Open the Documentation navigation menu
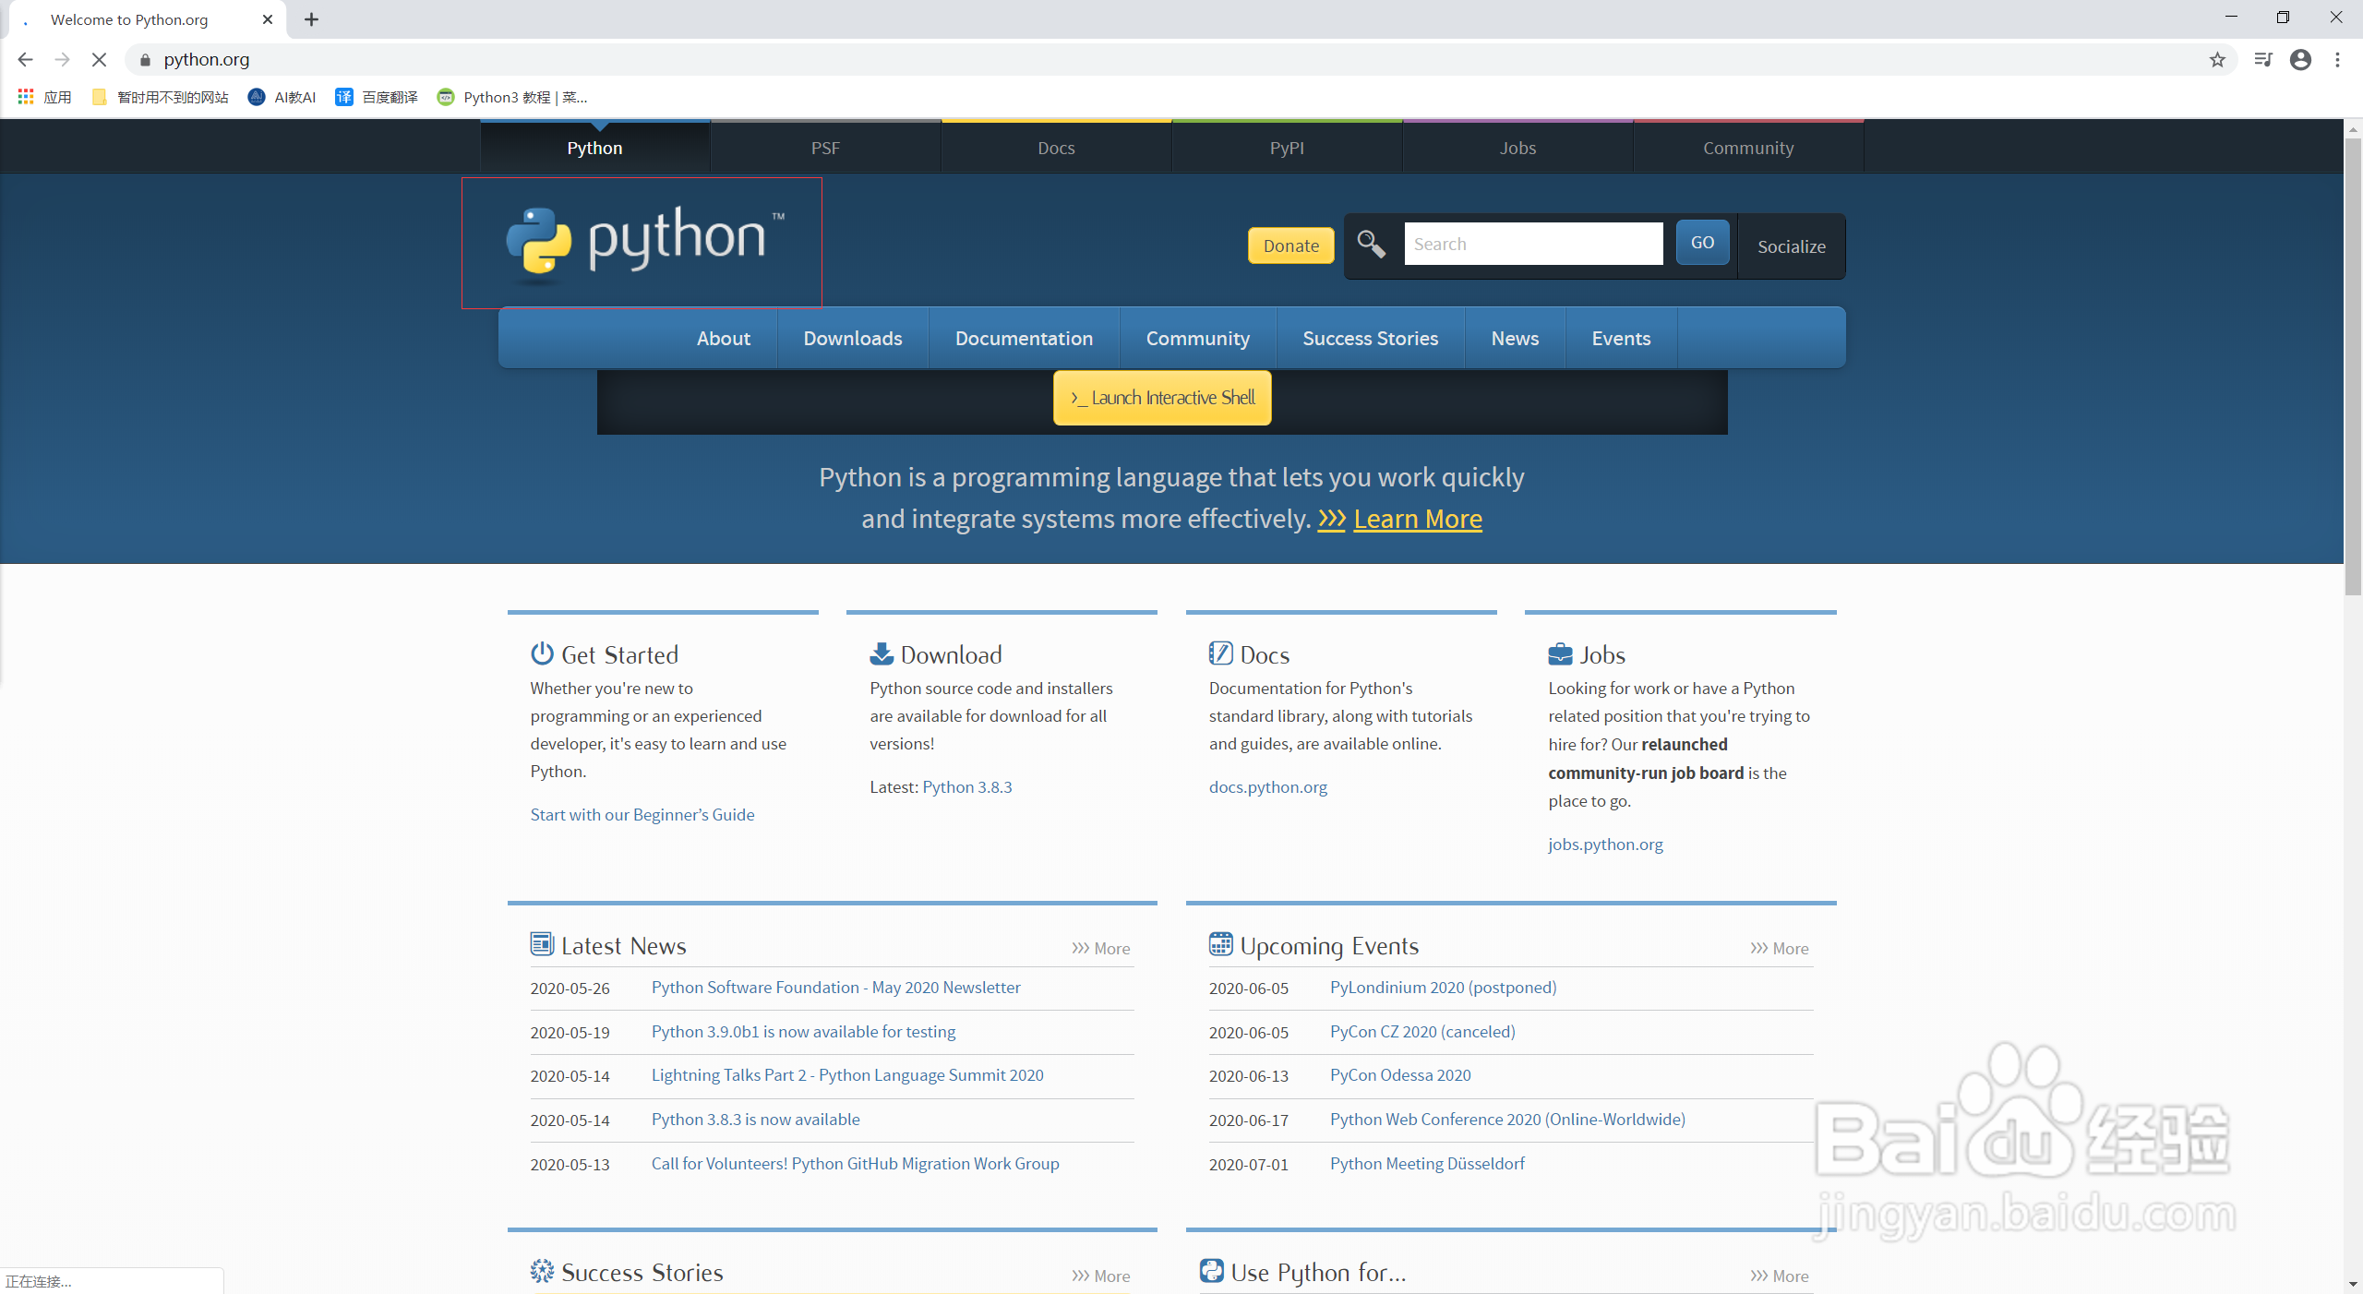2363x1294 pixels. tap(1024, 339)
